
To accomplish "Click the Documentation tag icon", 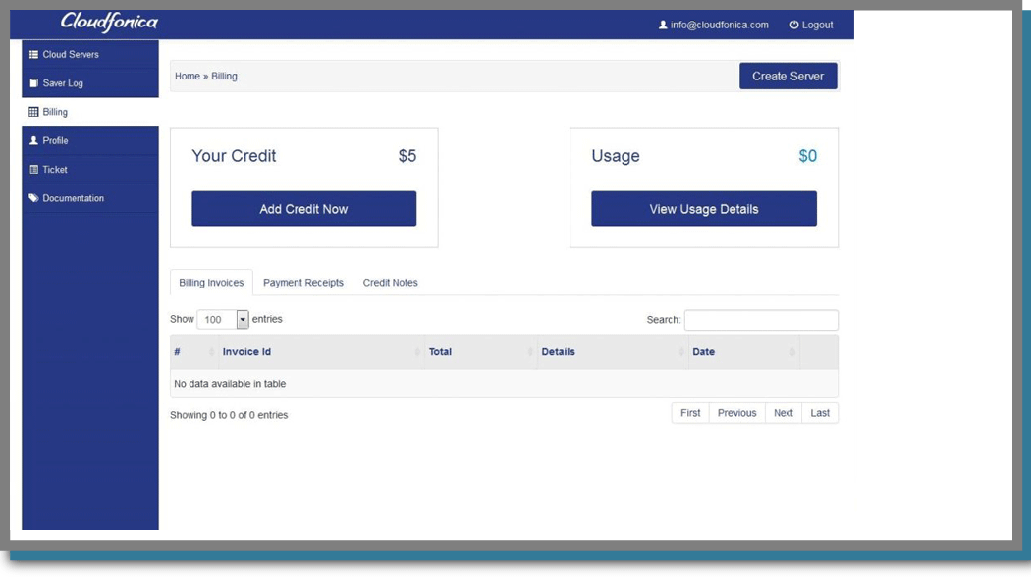I will (x=33, y=198).
